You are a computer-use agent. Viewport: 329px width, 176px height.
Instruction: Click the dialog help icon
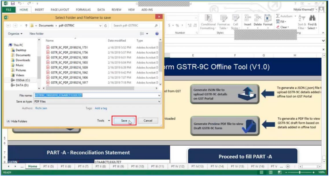click(x=157, y=33)
